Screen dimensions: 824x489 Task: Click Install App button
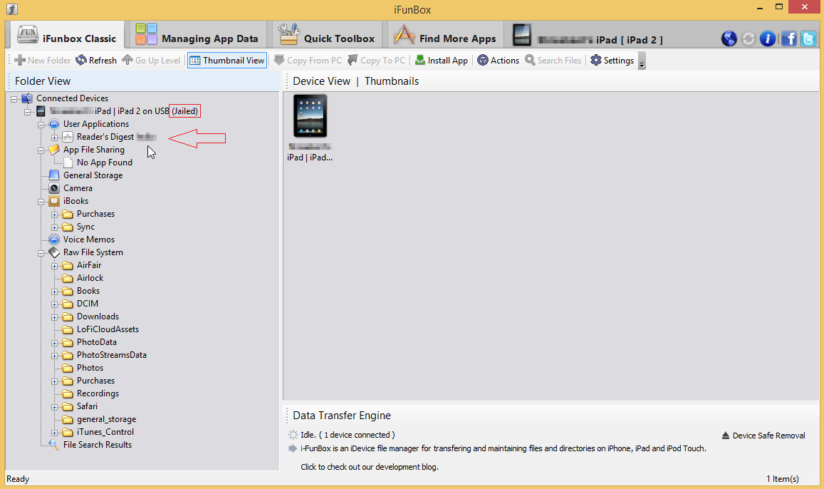pyautogui.click(x=442, y=61)
